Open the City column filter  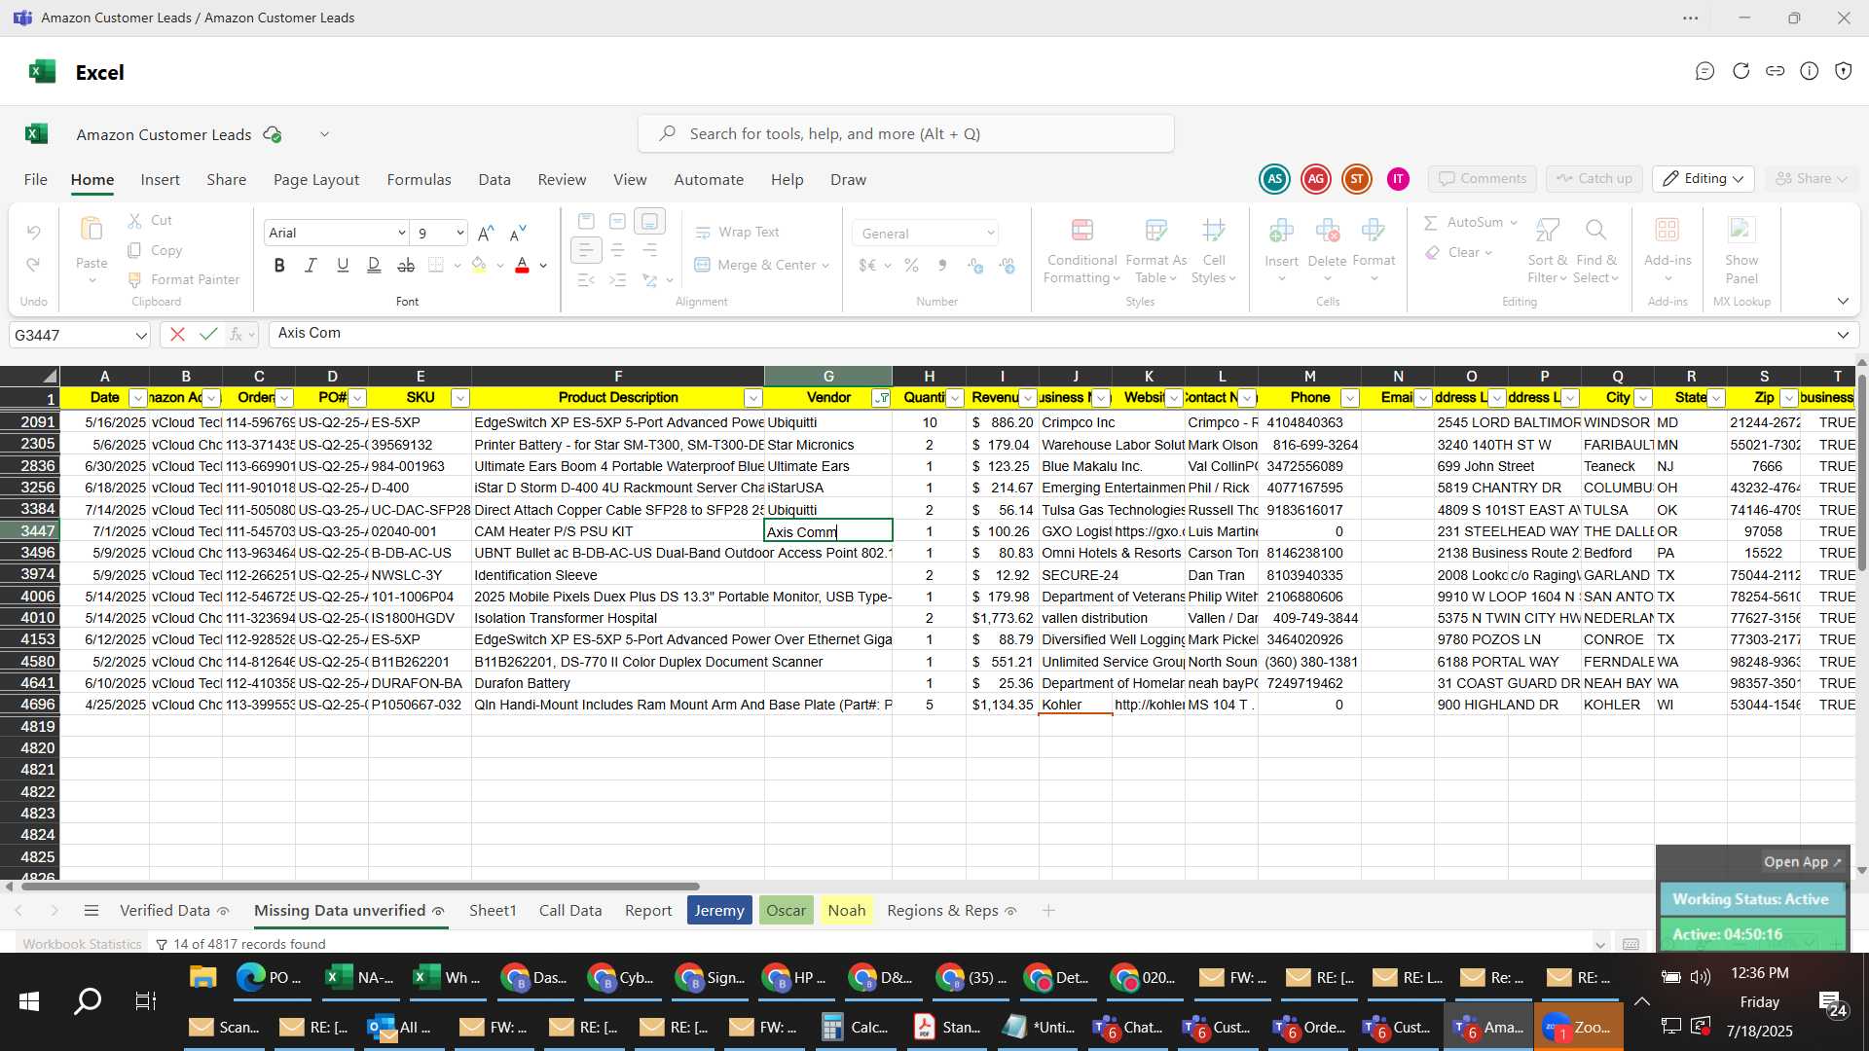pos(1643,398)
